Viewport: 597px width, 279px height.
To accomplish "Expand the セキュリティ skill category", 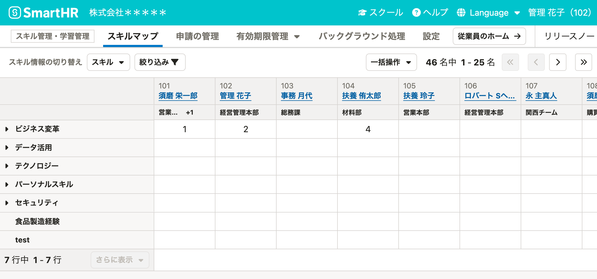I will (x=7, y=203).
